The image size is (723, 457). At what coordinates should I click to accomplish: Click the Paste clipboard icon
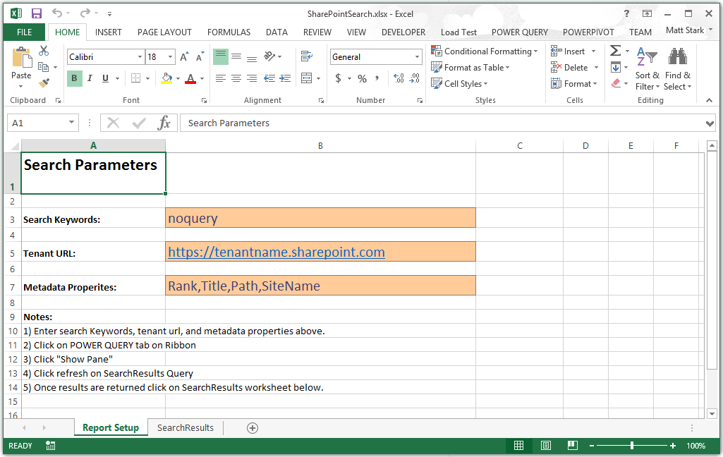pyautogui.click(x=21, y=58)
